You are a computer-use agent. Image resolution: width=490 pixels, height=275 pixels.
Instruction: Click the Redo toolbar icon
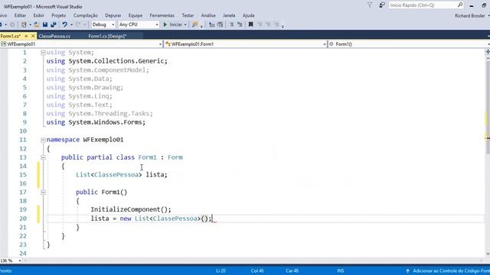pos(78,24)
